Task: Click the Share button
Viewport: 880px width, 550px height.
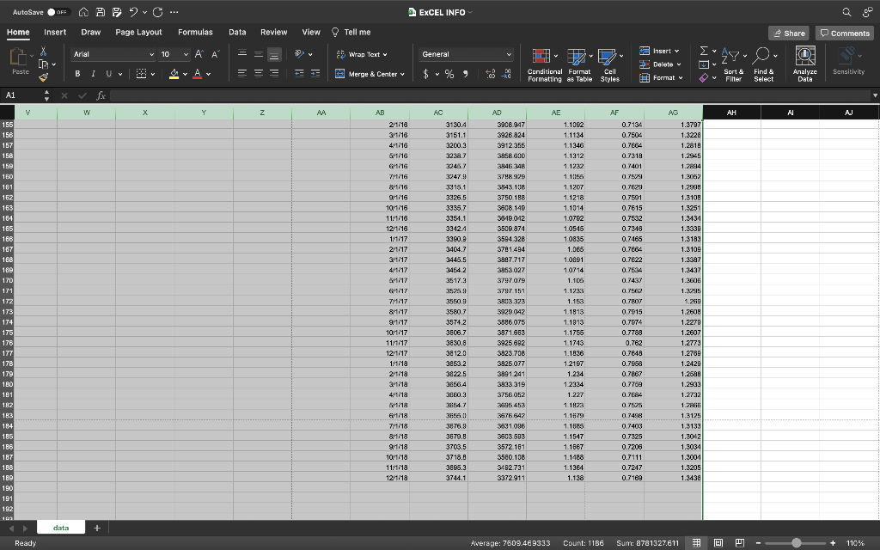Action: point(788,33)
